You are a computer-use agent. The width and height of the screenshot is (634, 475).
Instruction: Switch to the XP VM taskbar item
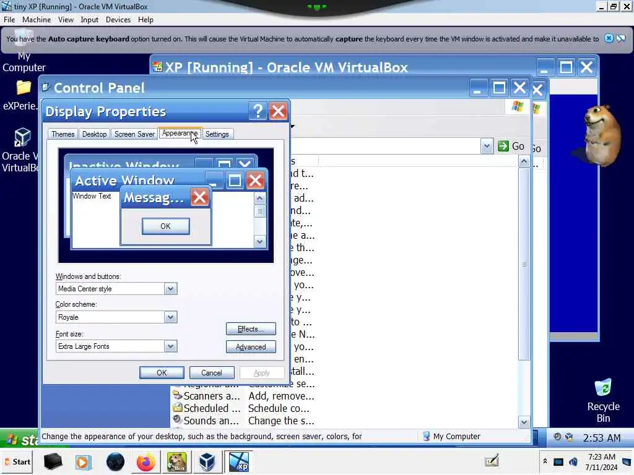point(238,461)
